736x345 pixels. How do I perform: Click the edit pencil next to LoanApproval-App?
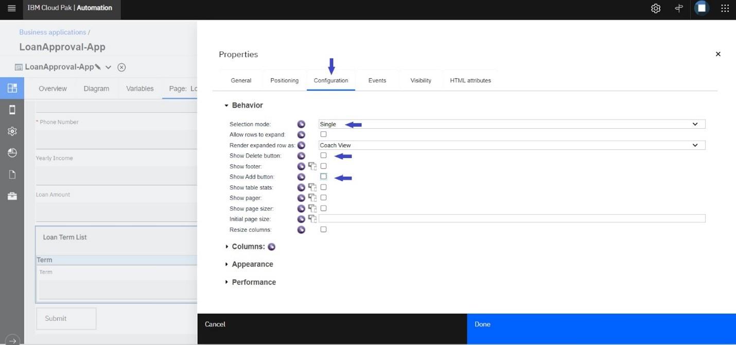[98, 67]
